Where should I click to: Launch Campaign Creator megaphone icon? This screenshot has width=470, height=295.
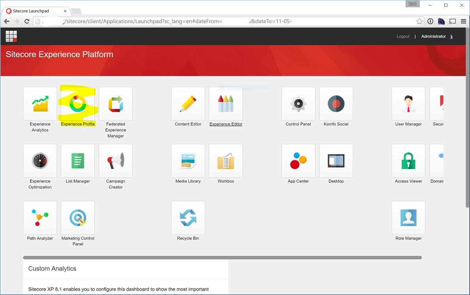(116, 161)
